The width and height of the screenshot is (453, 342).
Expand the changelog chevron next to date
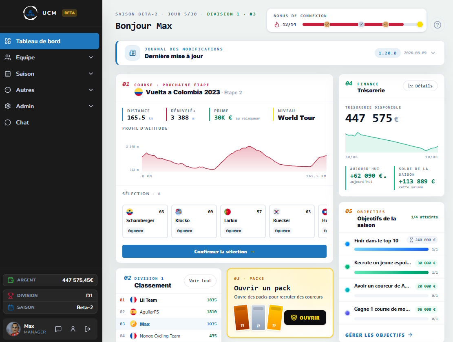433,53
